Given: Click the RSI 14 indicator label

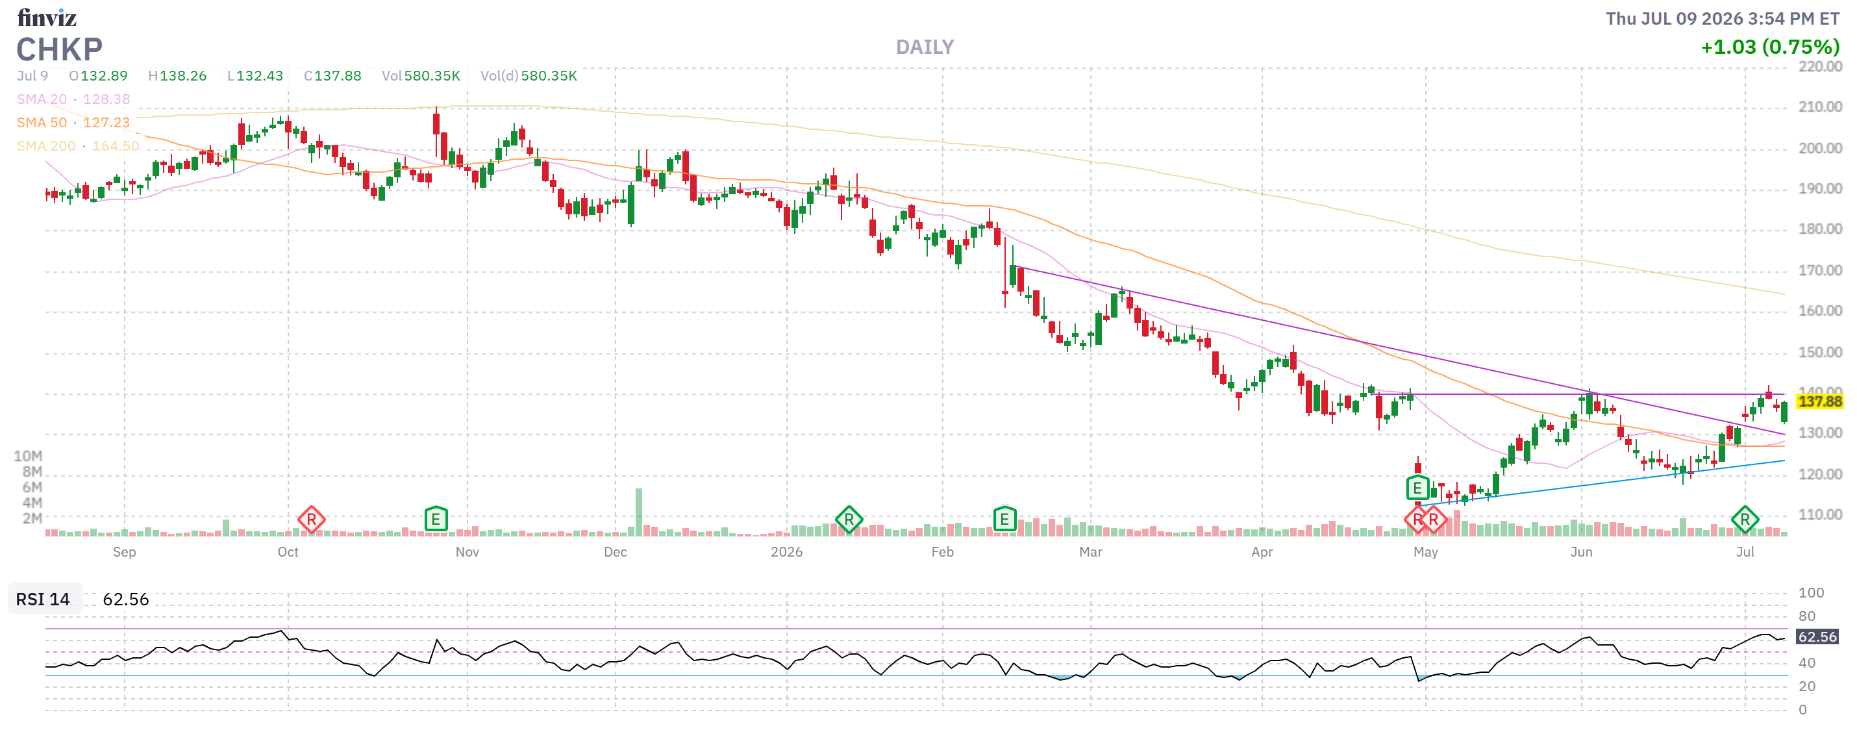Looking at the screenshot, I should pos(43,599).
